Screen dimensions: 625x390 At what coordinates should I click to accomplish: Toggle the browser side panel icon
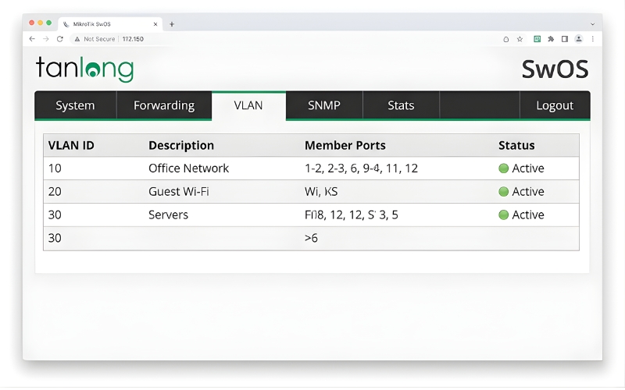tap(565, 39)
